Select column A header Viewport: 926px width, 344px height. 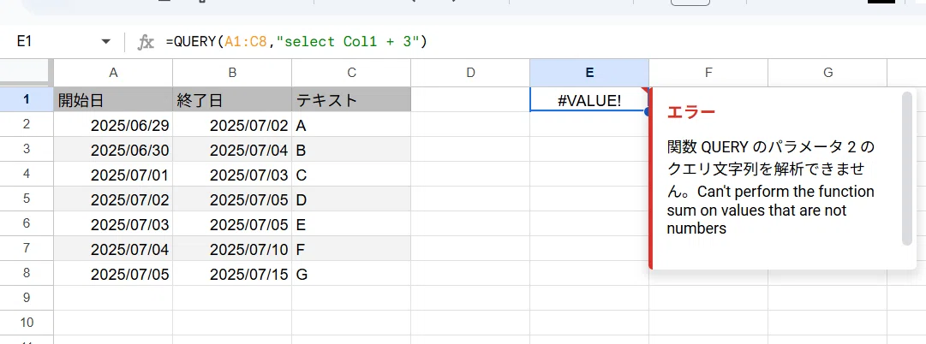click(x=113, y=73)
